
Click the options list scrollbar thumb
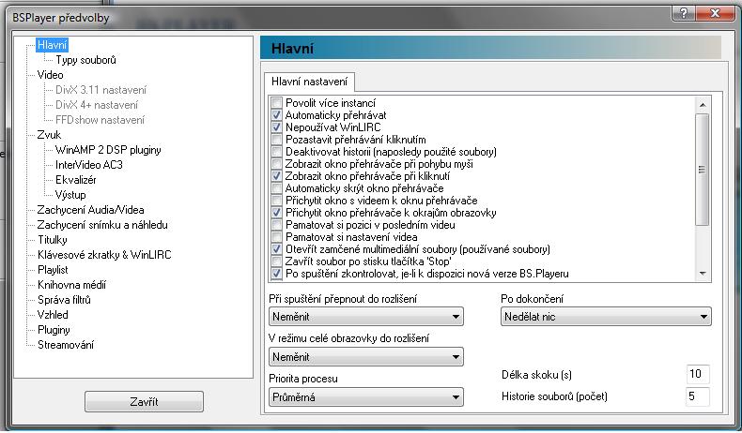[x=703, y=169]
